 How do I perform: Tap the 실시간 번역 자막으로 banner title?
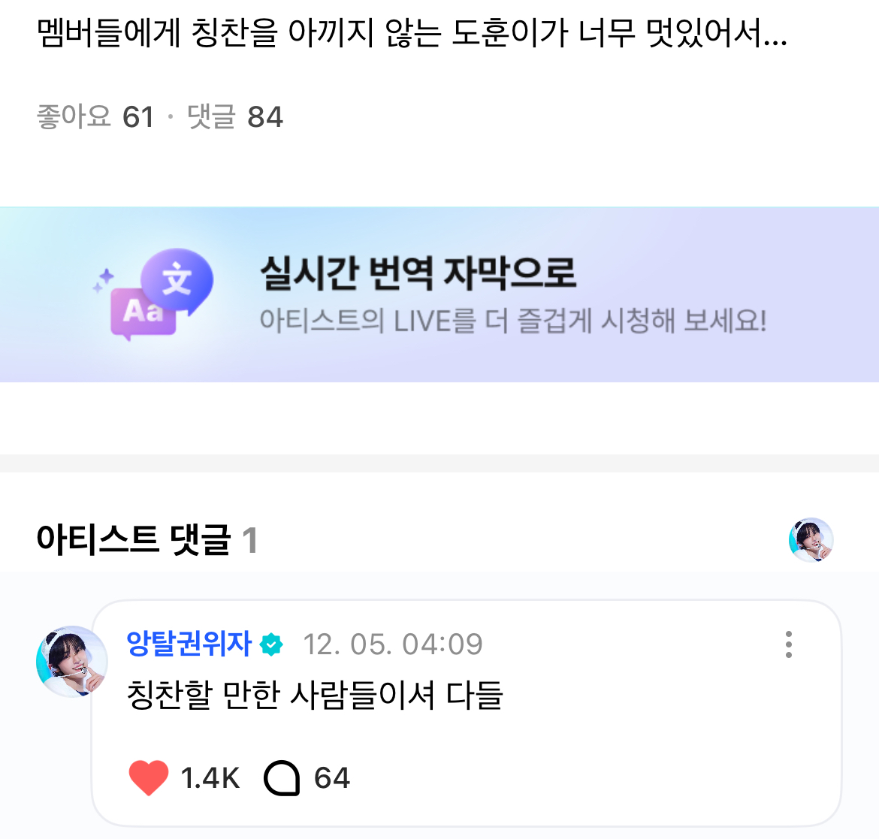pyautogui.click(x=418, y=273)
